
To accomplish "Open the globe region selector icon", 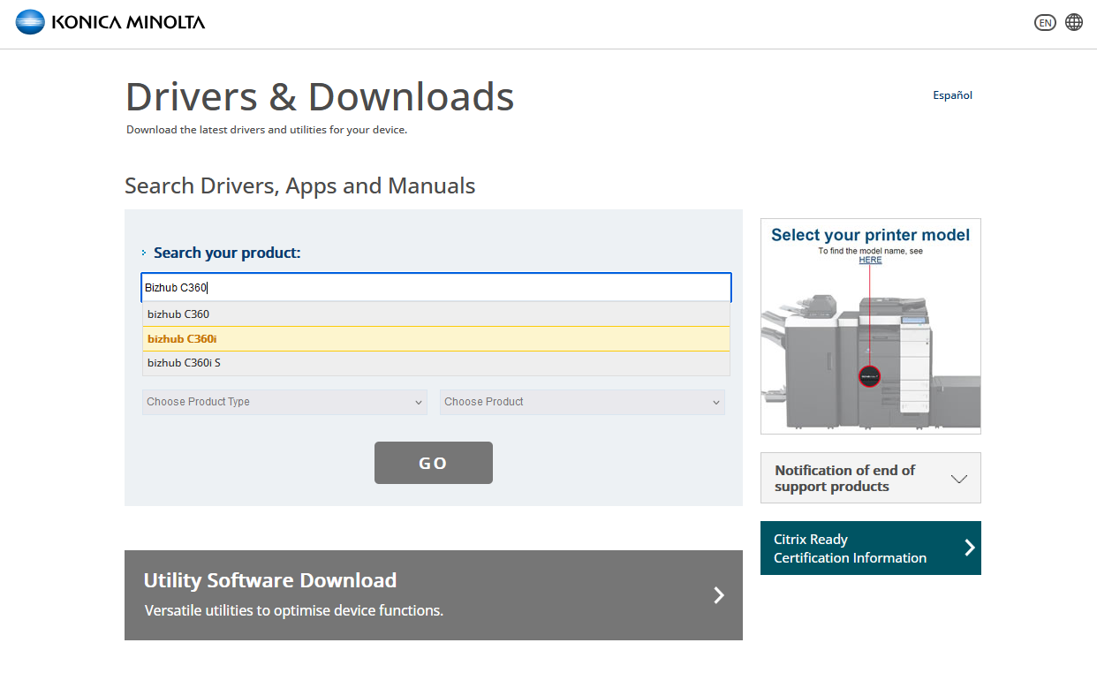I will coord(1074,22).
